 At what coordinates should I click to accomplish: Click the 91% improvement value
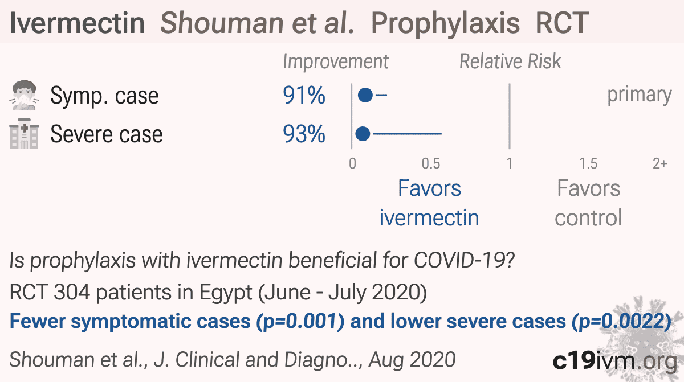point(304,96)
